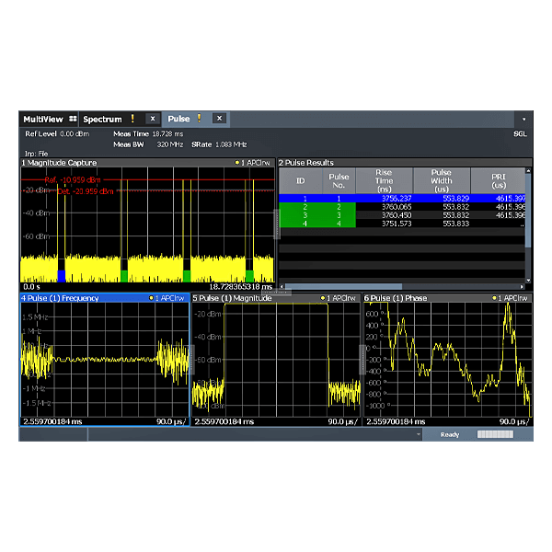Click the table vertical scrollbar thumb

528,211
